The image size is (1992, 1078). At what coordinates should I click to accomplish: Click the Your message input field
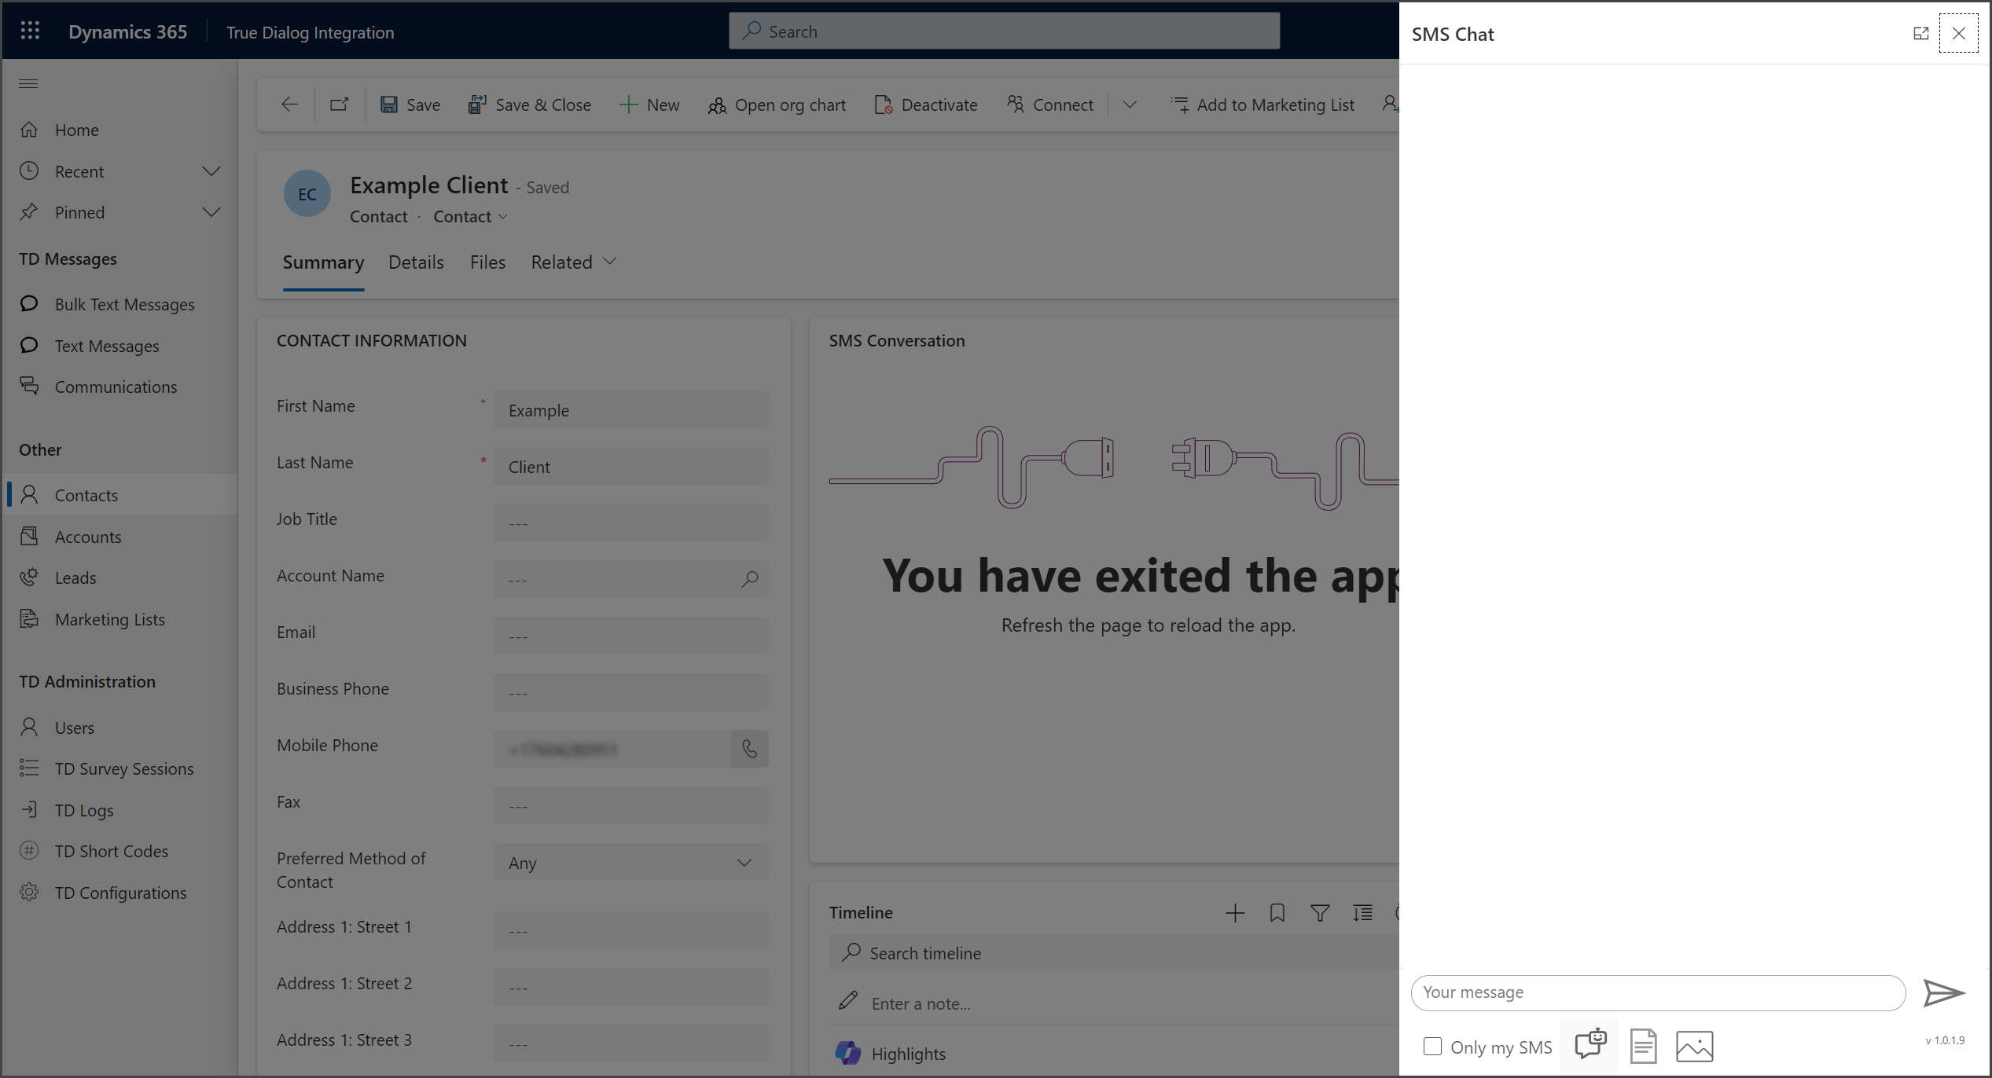[1658, 993]
